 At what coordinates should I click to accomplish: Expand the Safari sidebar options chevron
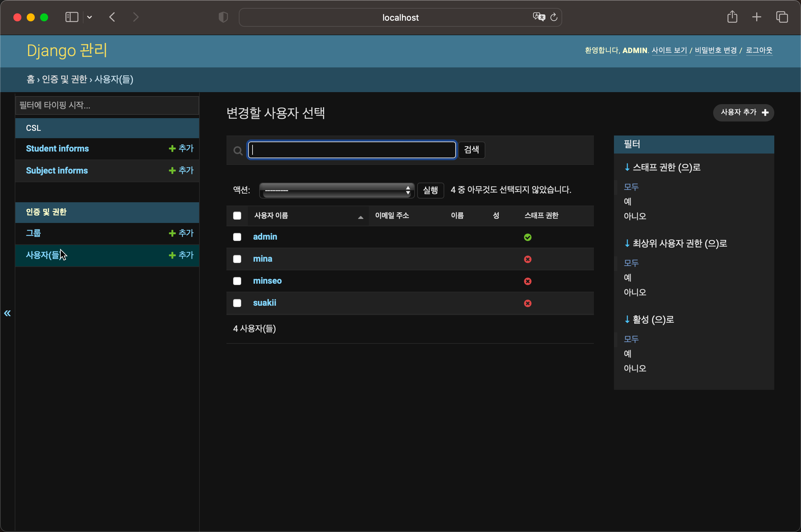tap(90, 17)
